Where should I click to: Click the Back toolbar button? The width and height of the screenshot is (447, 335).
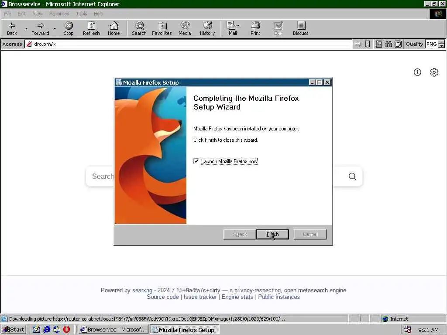pos(12,28)
